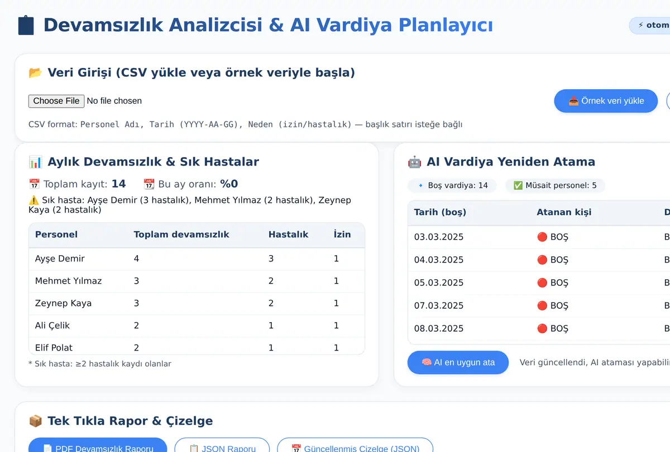Select the Zeynep Kaya row name
The image size is (670, 452).
click(x=63, y=303)
